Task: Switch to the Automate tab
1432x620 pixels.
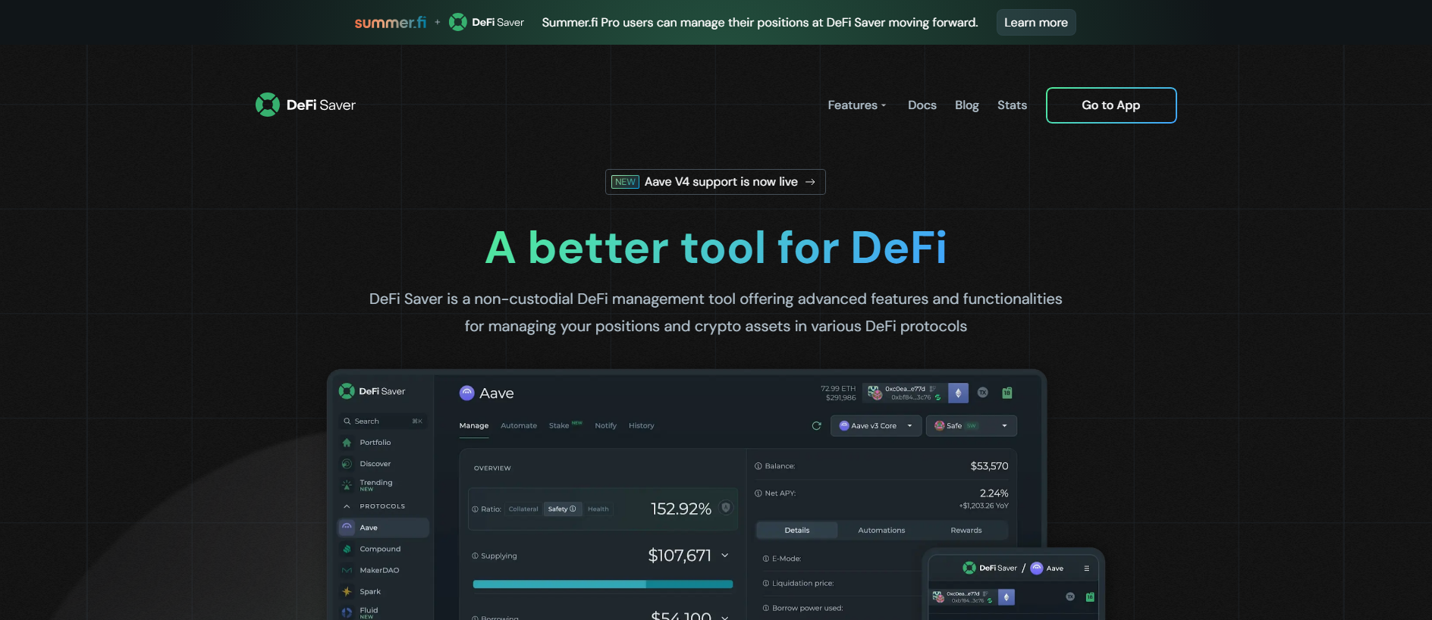Action: pos(519,426)
